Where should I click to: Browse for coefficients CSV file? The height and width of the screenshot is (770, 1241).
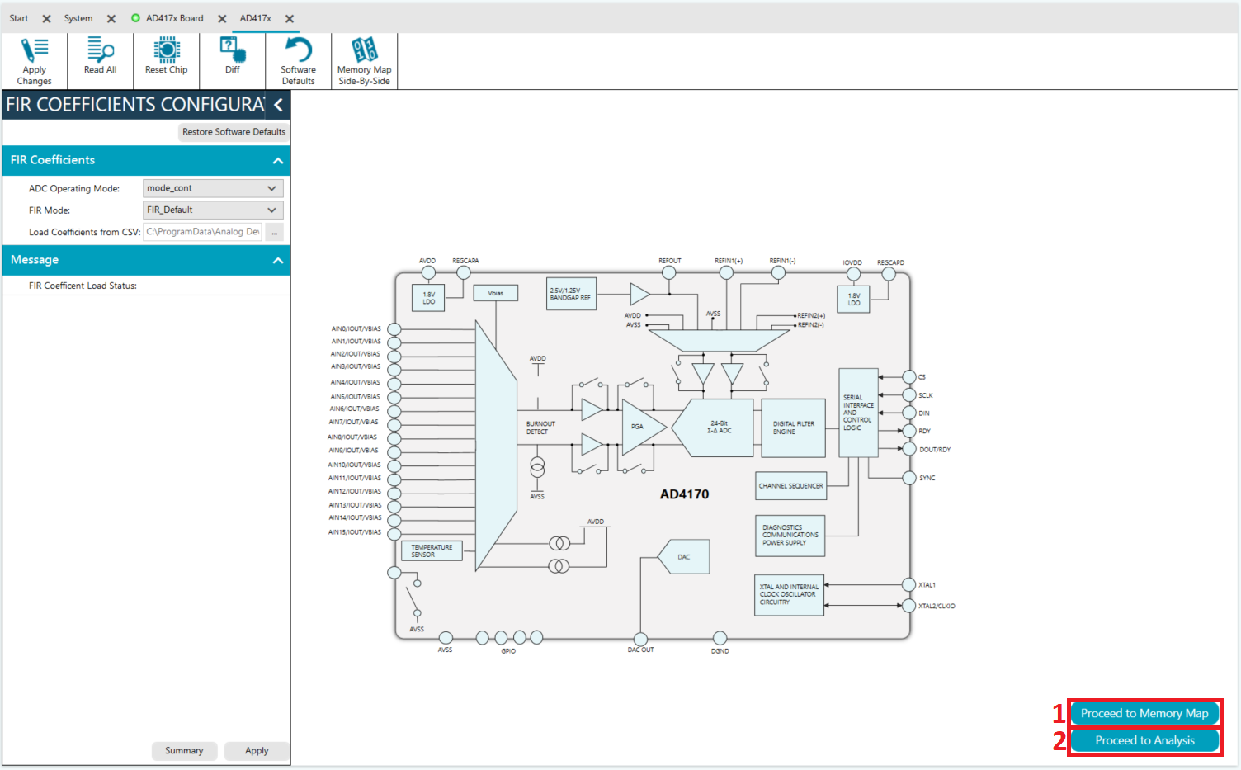pyautogui.click(x=275, y=232)
